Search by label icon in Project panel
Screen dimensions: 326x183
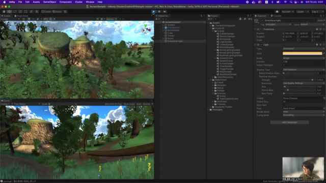(x=245, y=19)
